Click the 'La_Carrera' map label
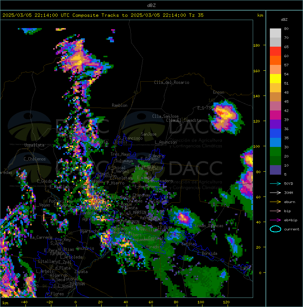The width and height of the screenshot is (303, 307). pos(41,237)
